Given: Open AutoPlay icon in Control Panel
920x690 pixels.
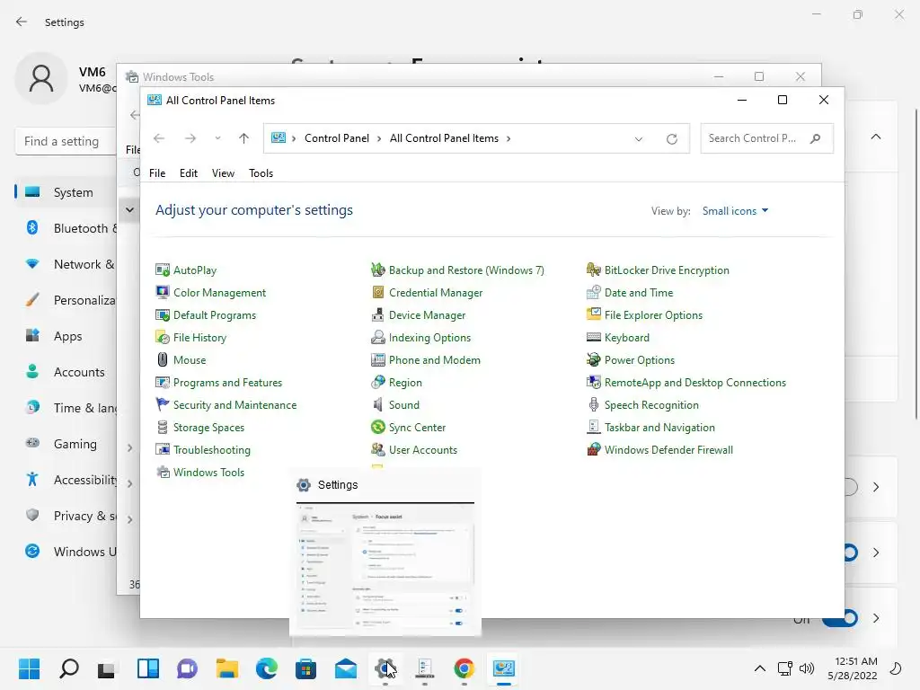Looking at the screenshot, I should pyautogui.click(x=163, y=270).
